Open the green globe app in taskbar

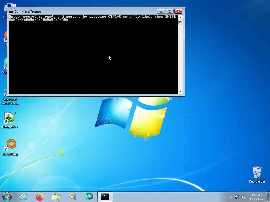89,197
